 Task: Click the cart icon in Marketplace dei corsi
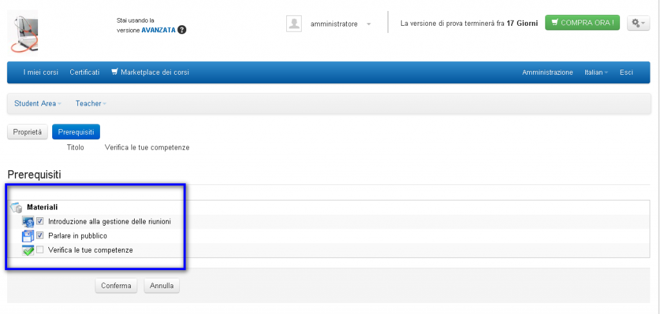[115, 72]
